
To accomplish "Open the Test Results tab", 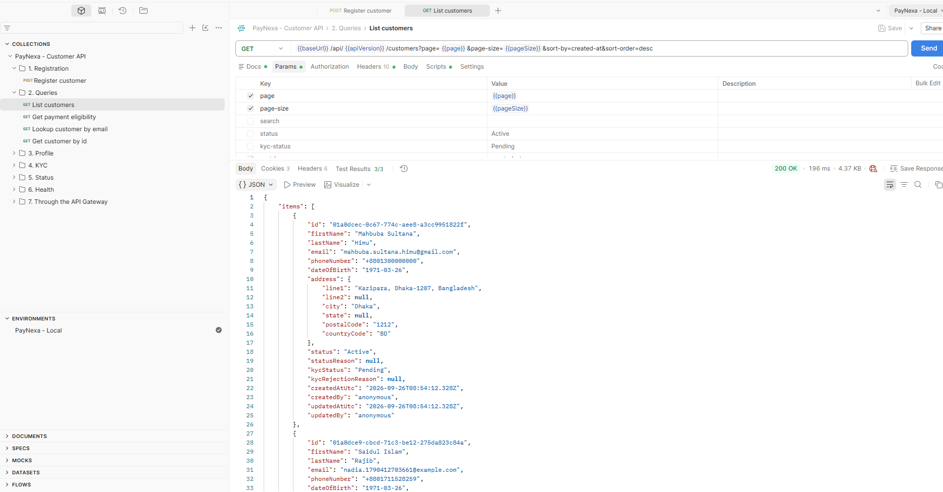I will [x=360, y=169].
